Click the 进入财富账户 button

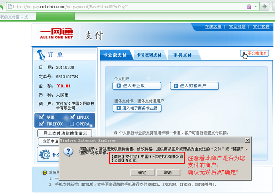coord(194,86)
